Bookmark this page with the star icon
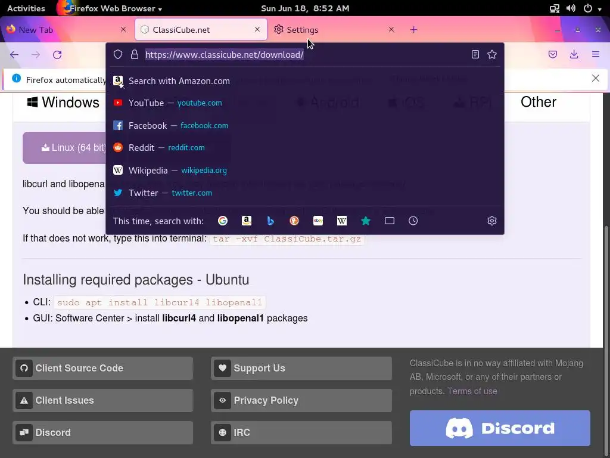Image resolution: width=610 pixels, height=458 pixels. [492, 54]
